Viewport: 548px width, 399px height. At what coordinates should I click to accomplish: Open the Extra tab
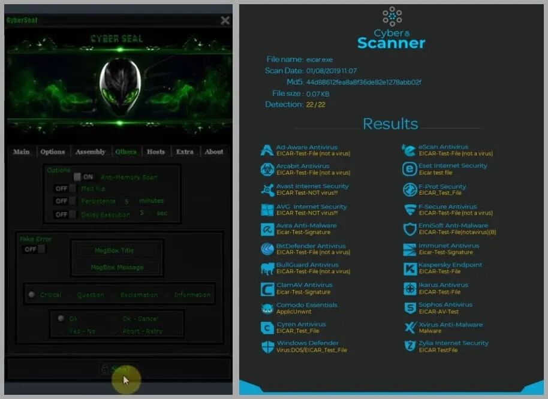click(x=185, y=152)
